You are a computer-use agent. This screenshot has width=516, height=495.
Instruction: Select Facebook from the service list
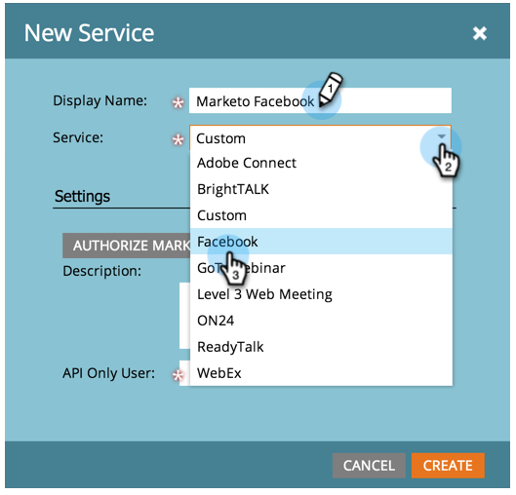click(321, 242)
